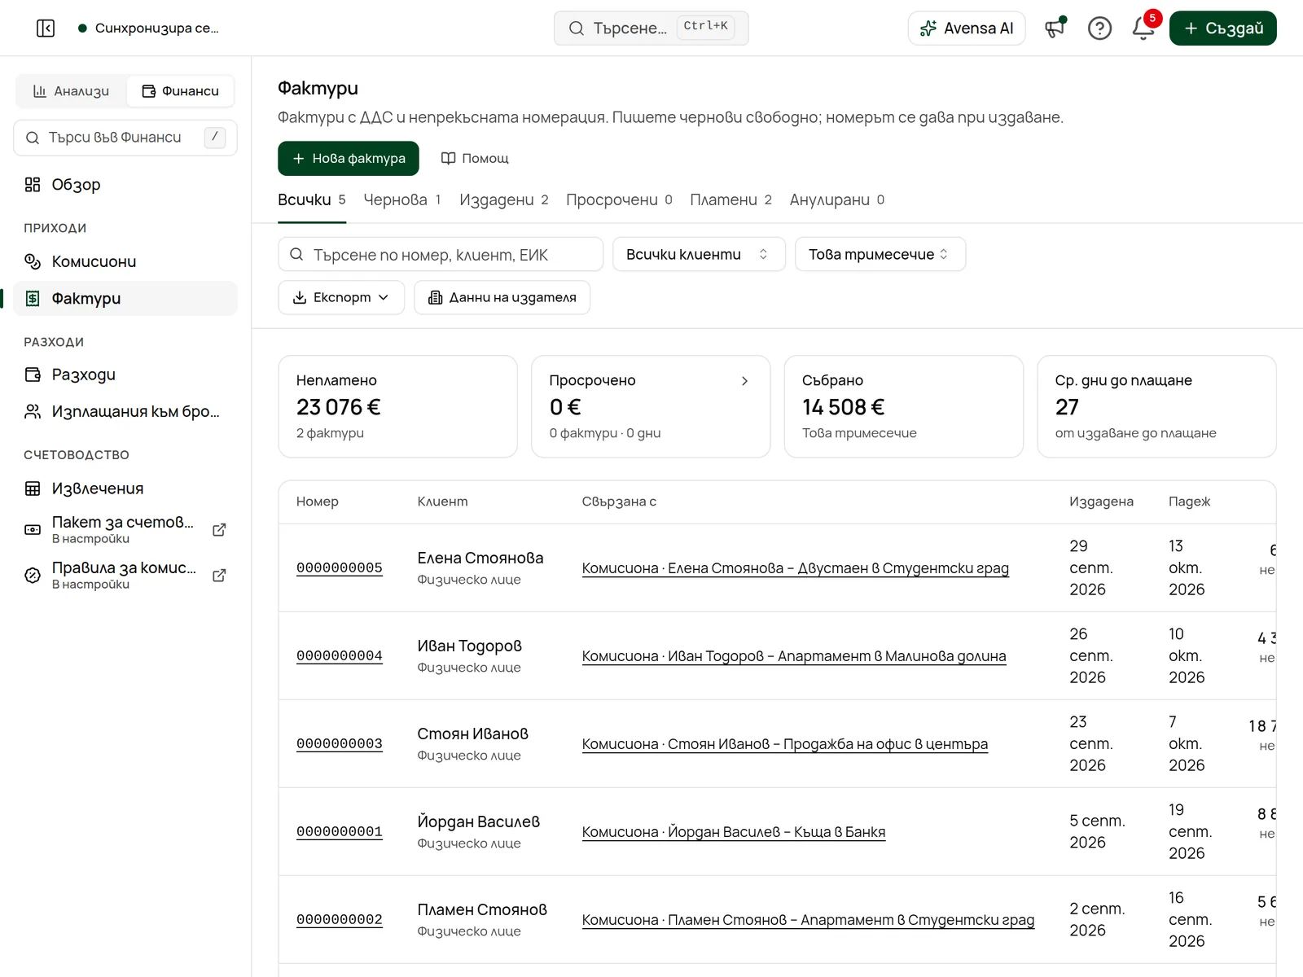Open Извлечения in sidebar
This screenshot has height=977, width=1303.
click(x=125, y=488)
